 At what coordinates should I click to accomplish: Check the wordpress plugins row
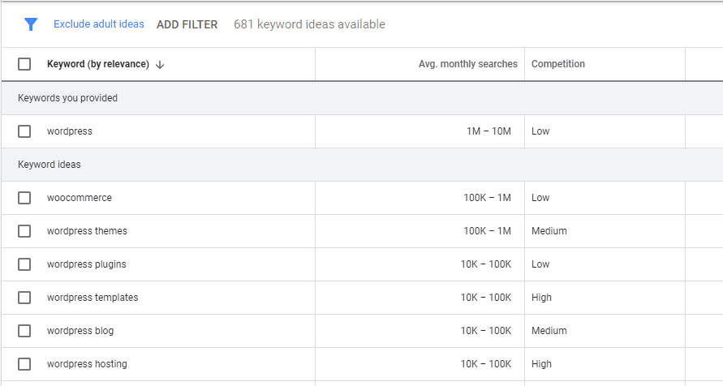(24, 264)
